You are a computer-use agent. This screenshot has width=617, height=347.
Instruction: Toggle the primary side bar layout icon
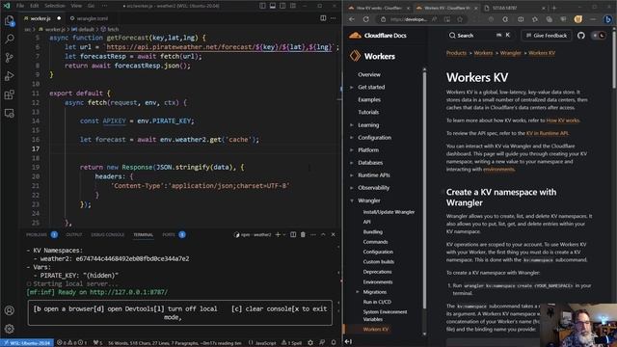pos(262,6)
